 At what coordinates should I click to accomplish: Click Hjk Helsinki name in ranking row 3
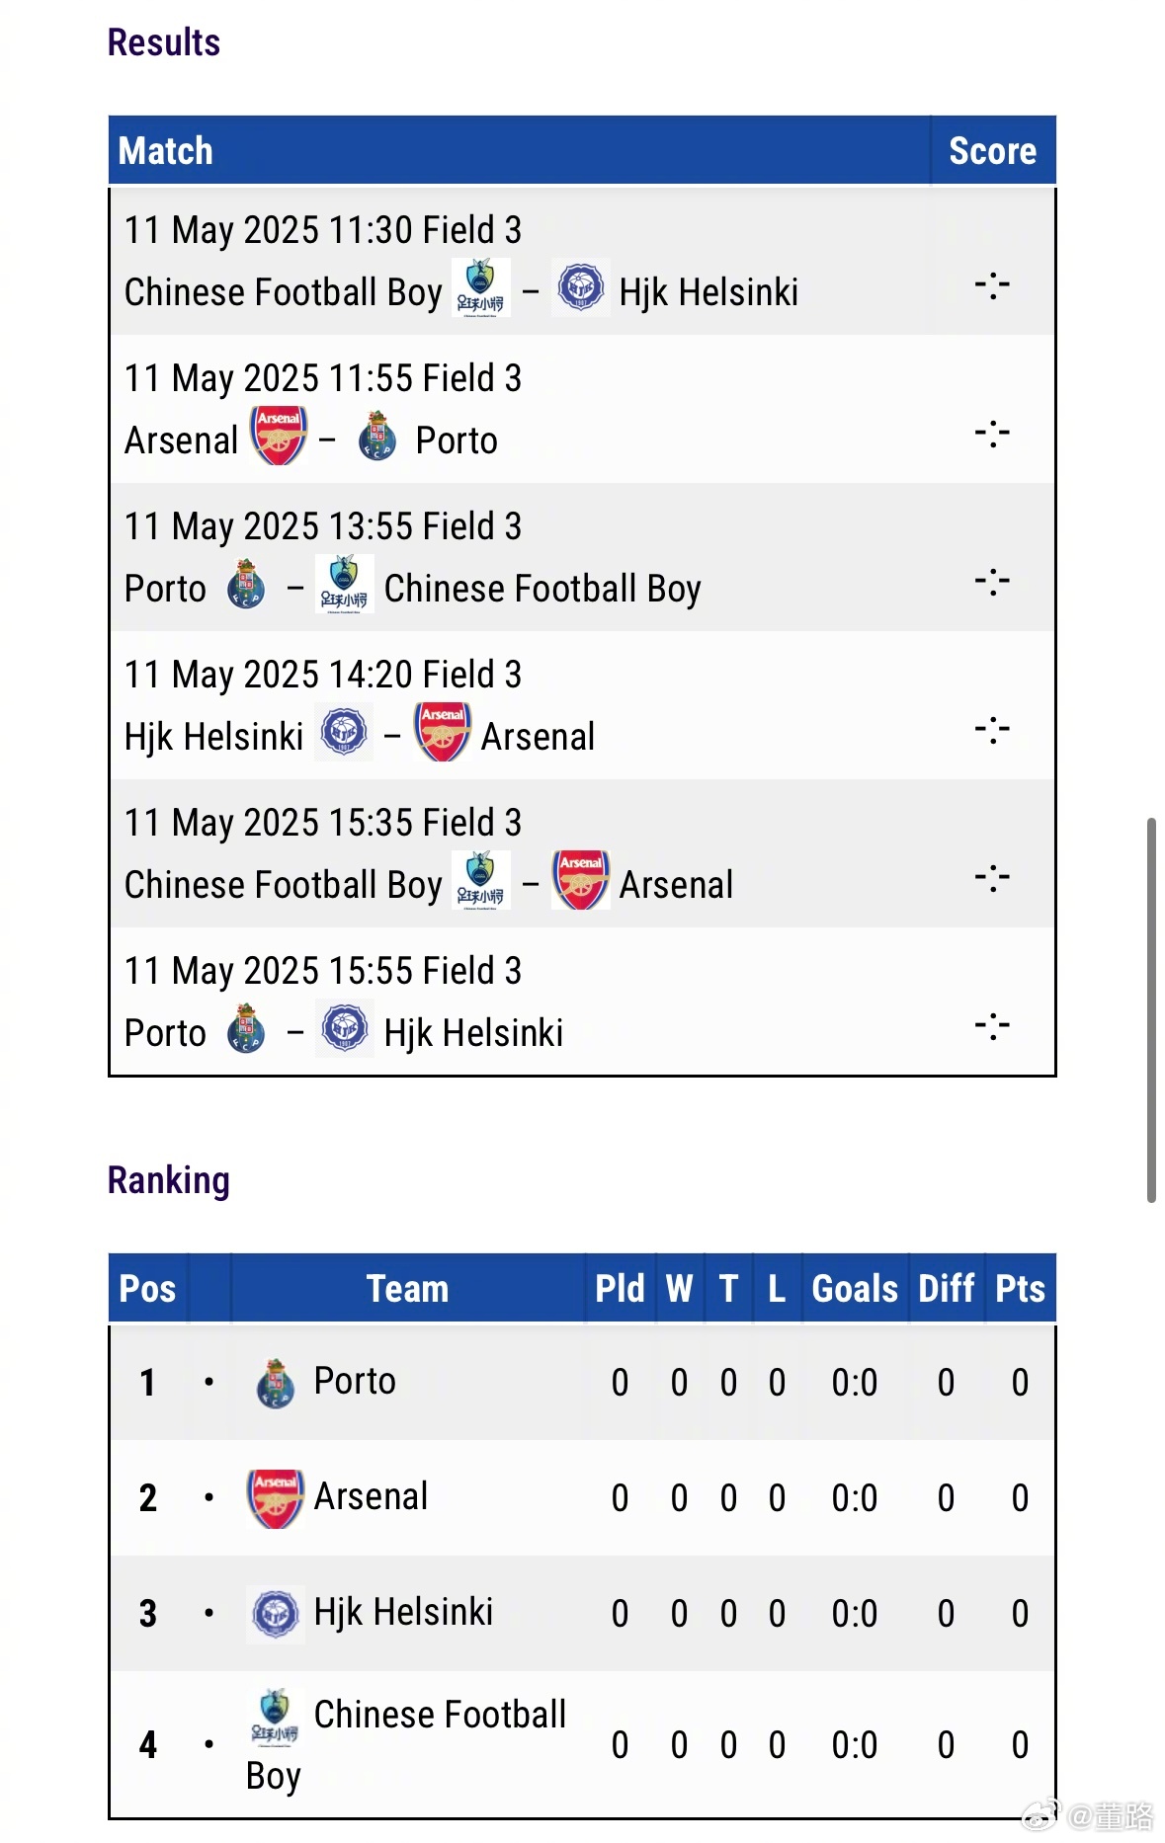coord(403,1612)
